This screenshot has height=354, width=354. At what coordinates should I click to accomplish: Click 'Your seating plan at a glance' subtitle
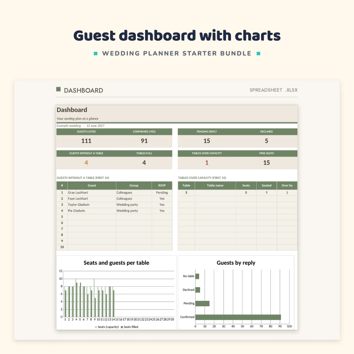click(77, 119)
